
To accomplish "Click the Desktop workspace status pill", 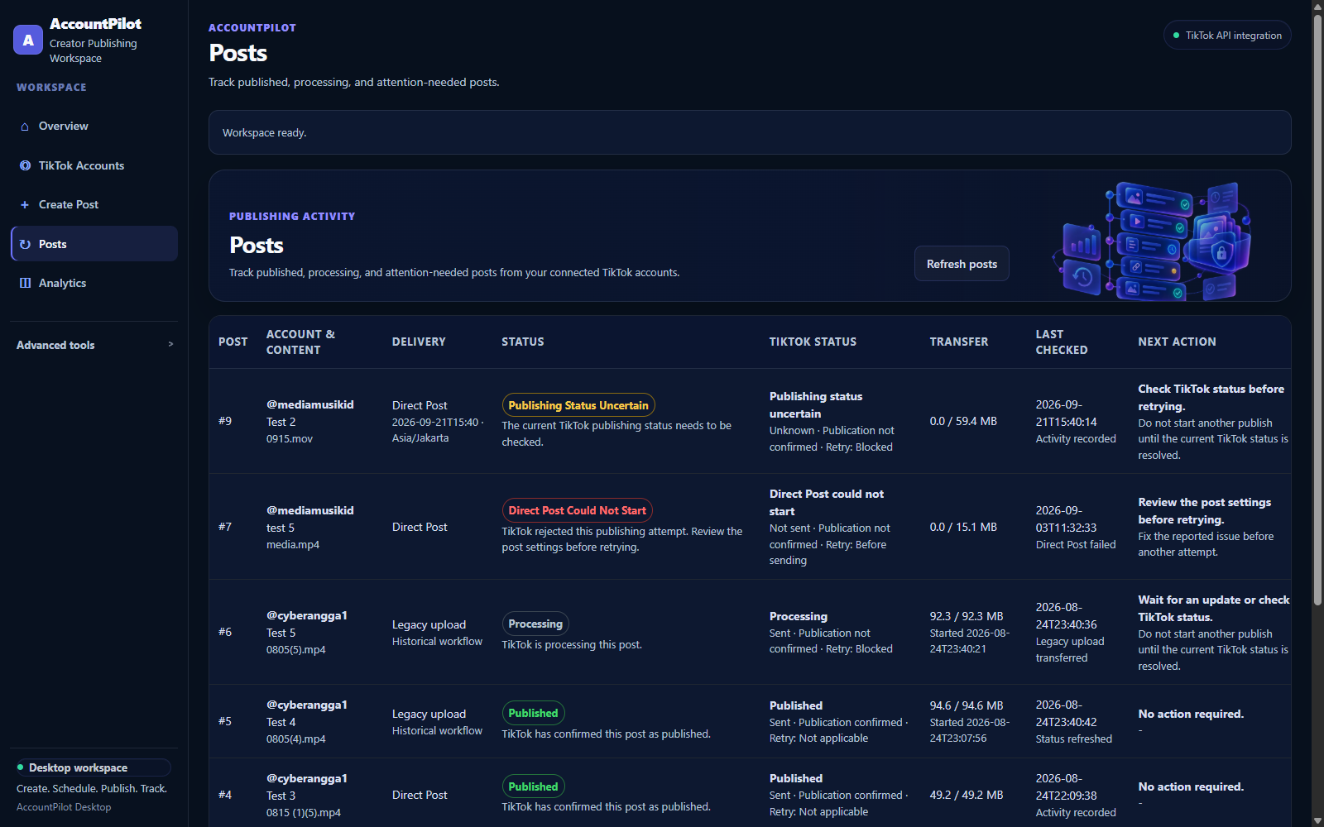I will (93, 767).
